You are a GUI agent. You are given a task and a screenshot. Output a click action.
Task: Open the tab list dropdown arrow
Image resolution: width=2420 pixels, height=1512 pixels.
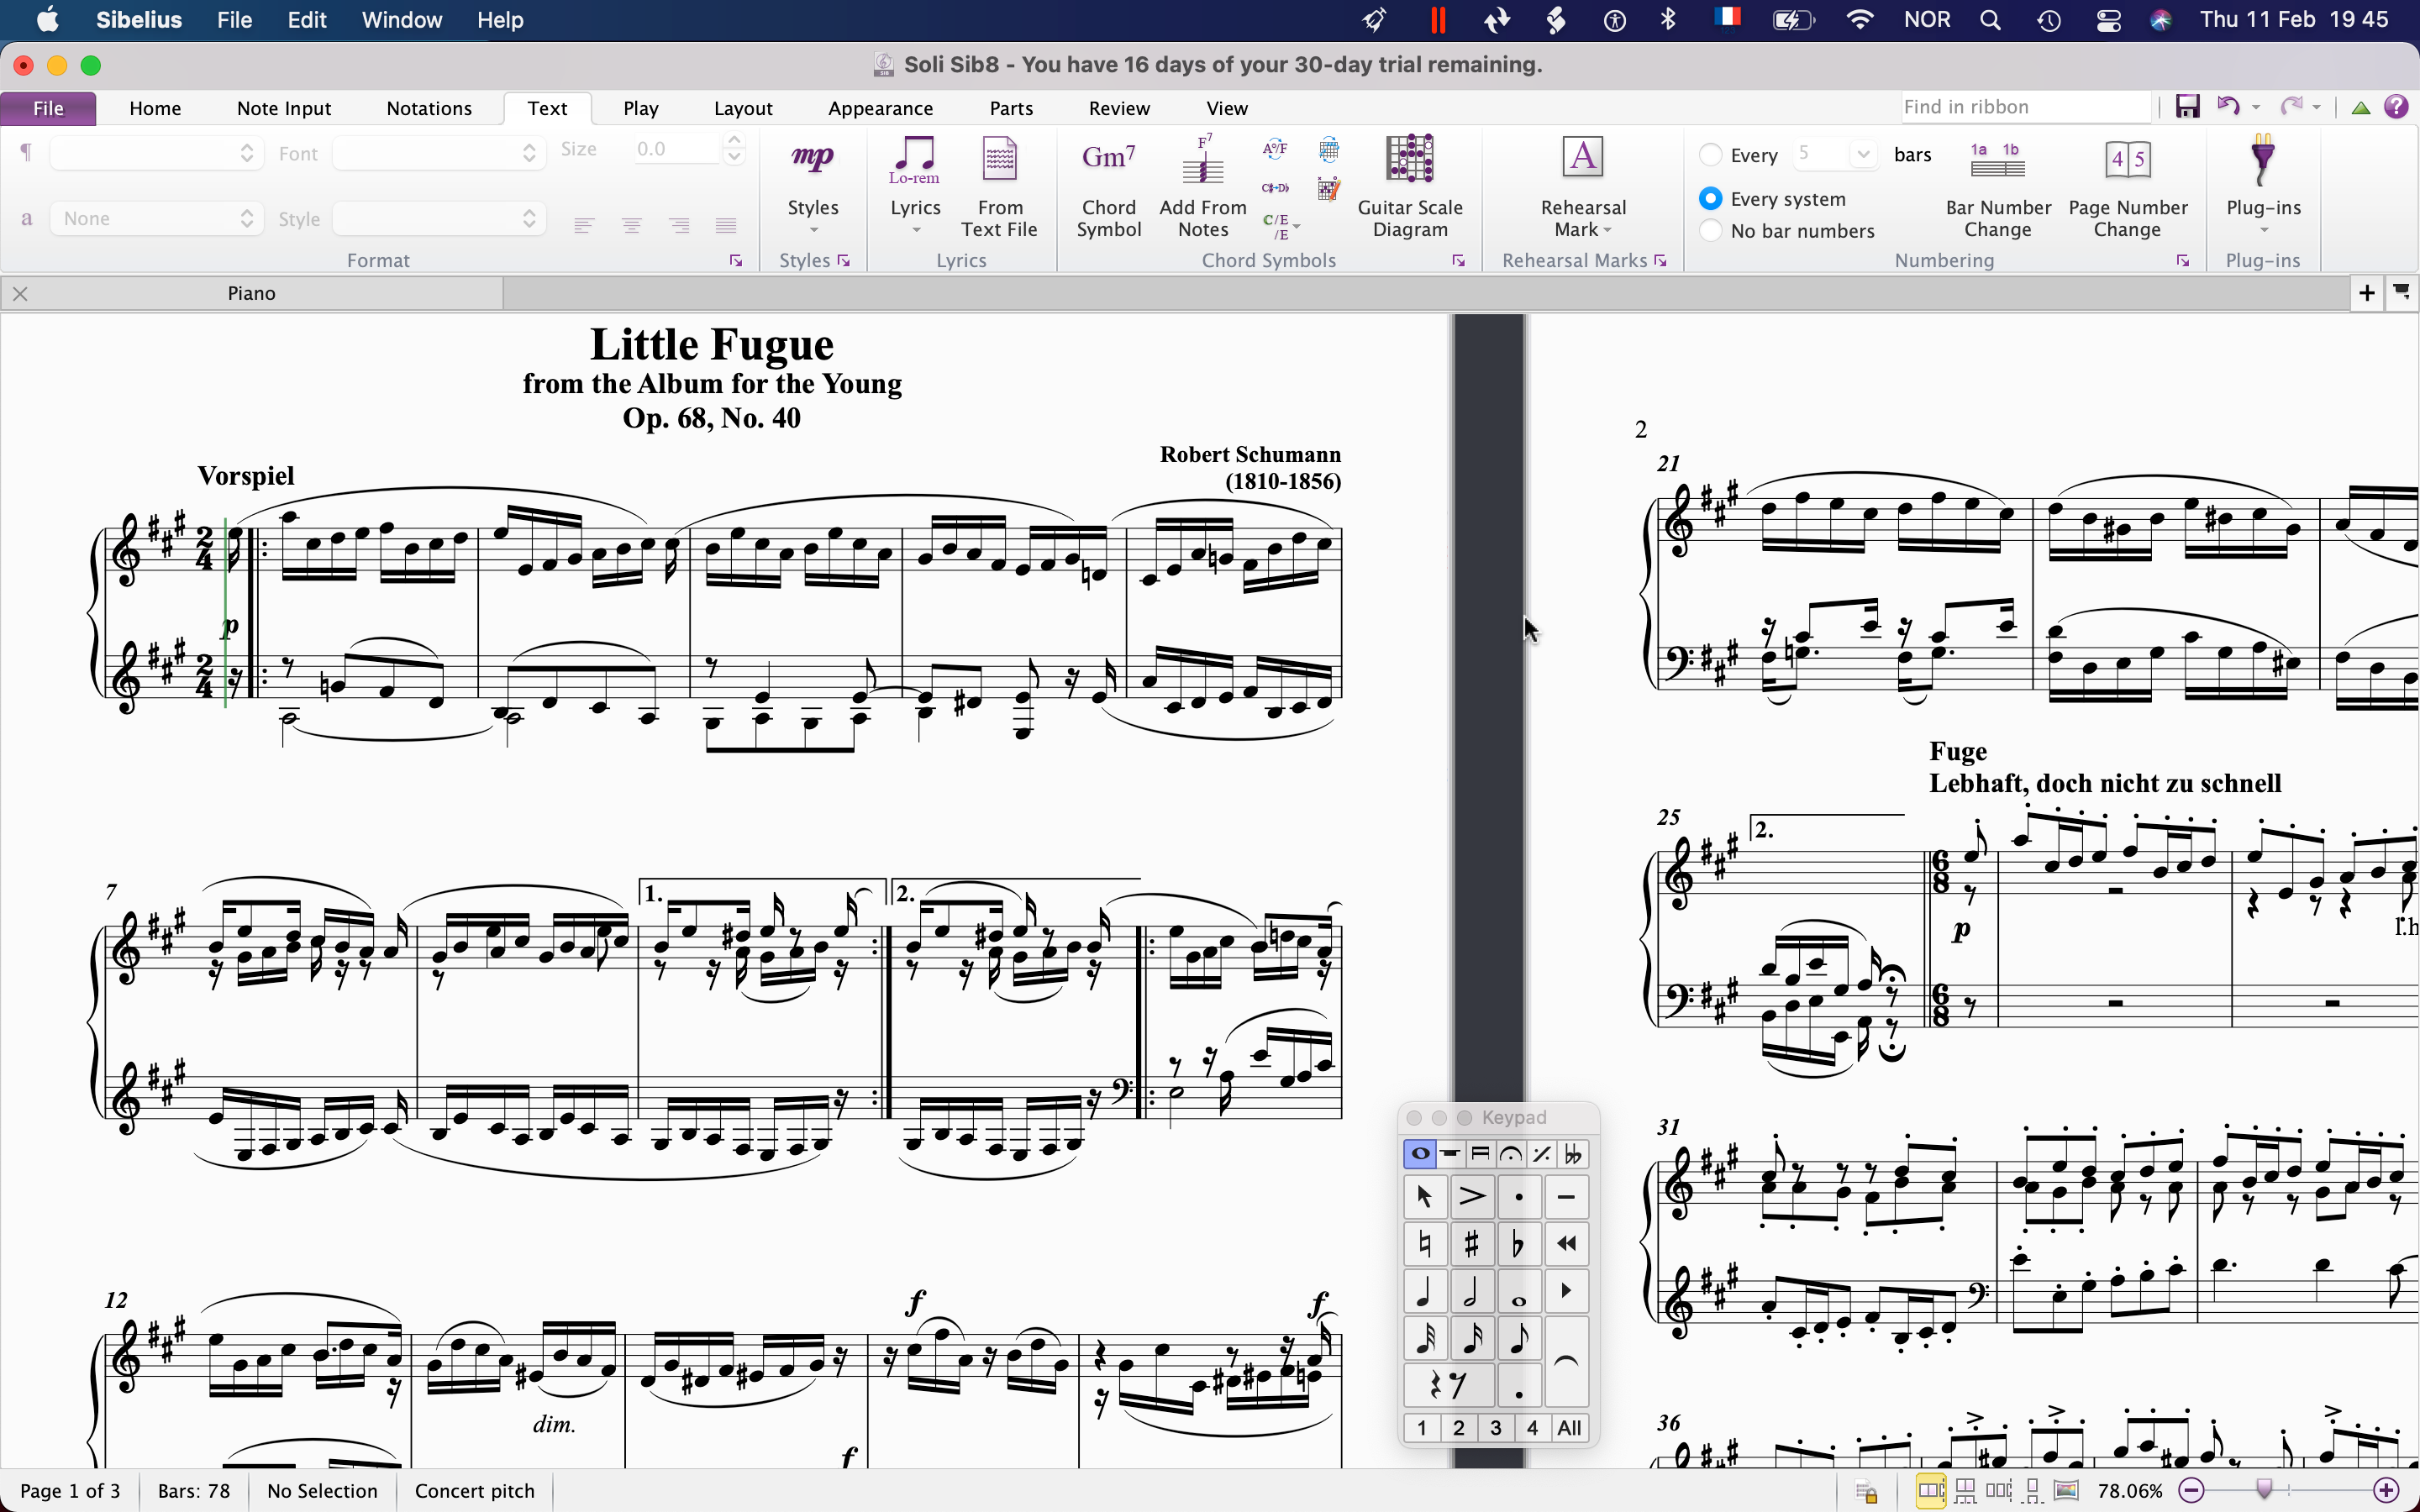[2401, 293]
